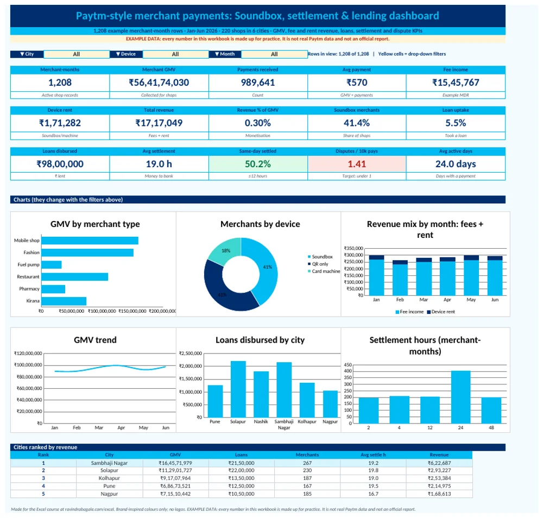Select the Total revenue value ₹17,17,049
Viewport: 543px width, 518px height.
tap(159, 123)
